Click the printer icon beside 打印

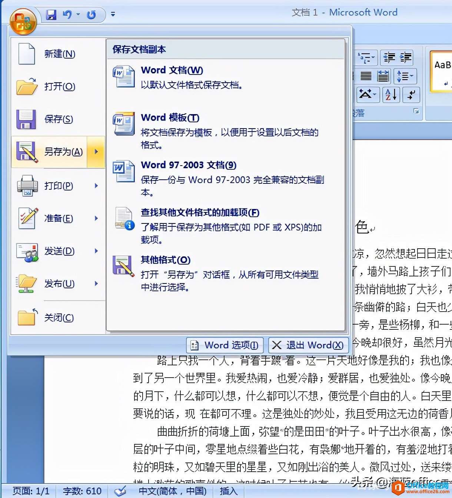27,186
